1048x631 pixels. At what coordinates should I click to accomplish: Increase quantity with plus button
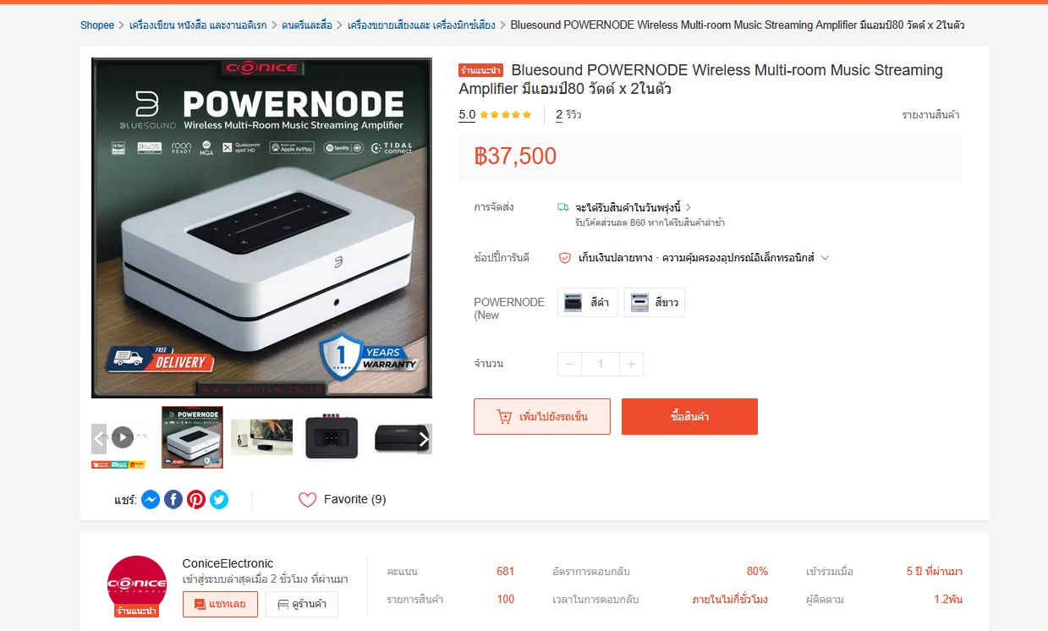click(x=631, y=365)
